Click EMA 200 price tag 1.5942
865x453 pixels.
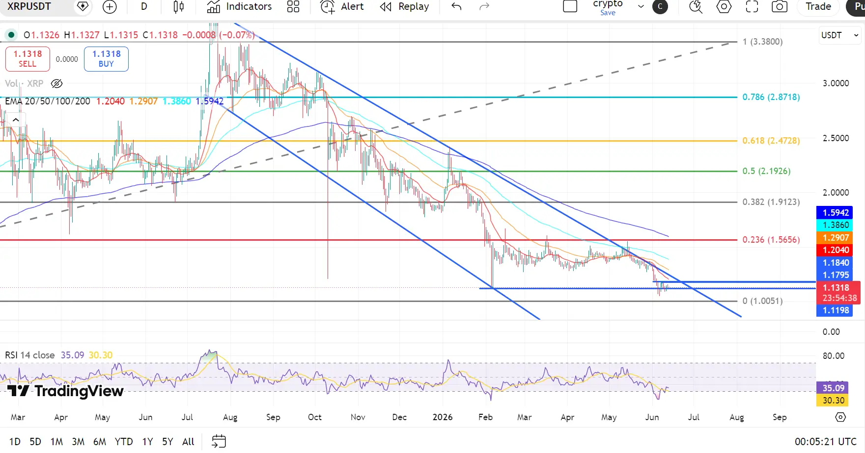(x=834, y=212)
